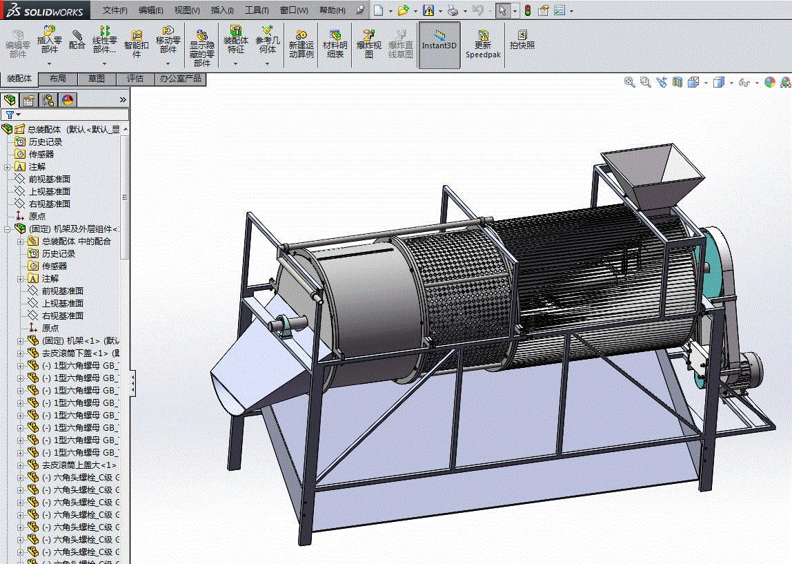Screen dimensions: 792x564
Task: Toggle the Instant3D button
Action: [439, 43]
